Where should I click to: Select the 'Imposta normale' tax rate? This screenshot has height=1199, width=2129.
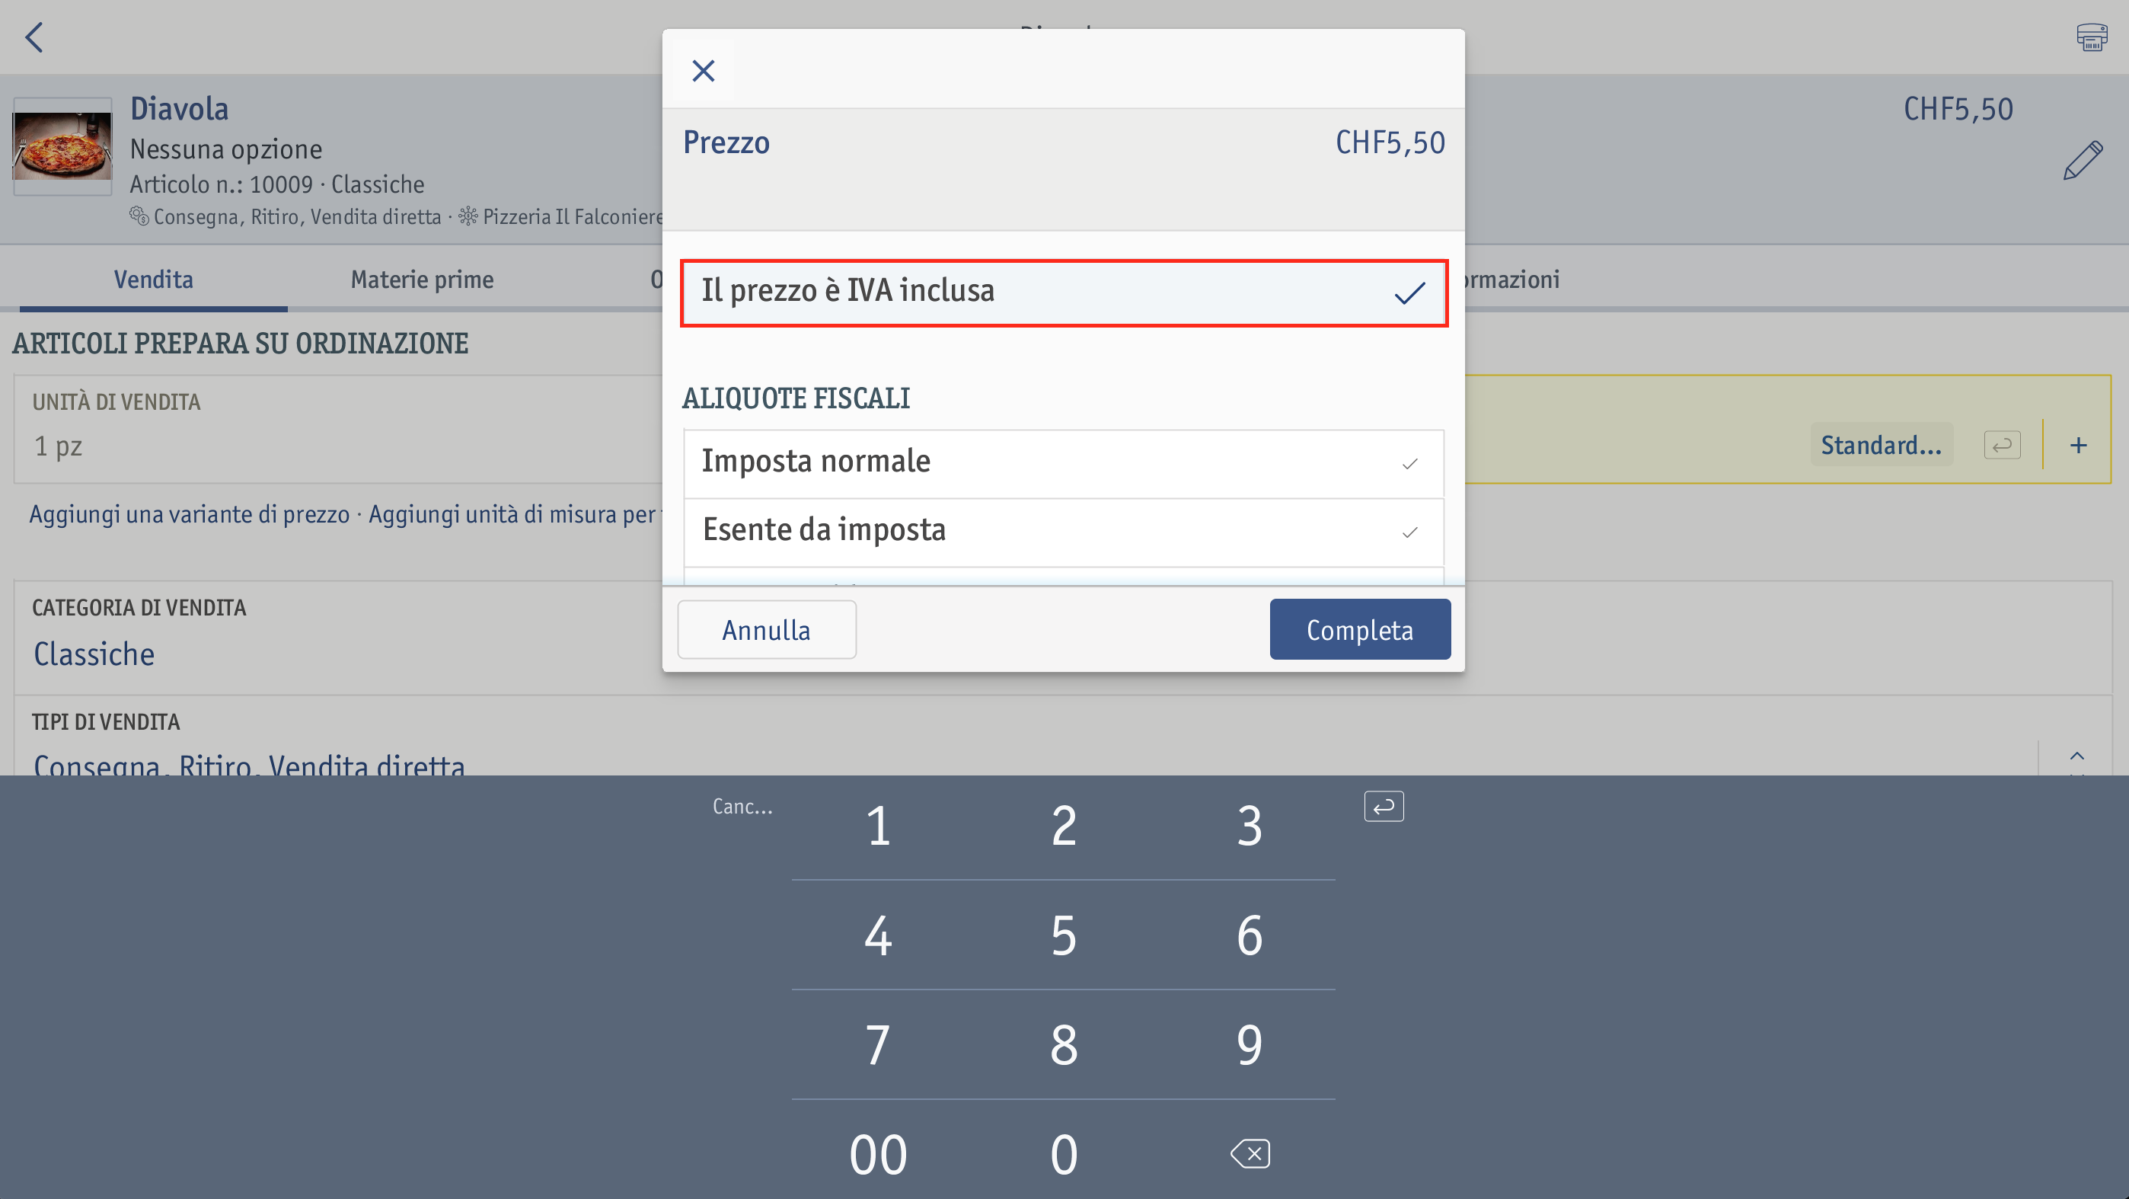point(1064,463)
